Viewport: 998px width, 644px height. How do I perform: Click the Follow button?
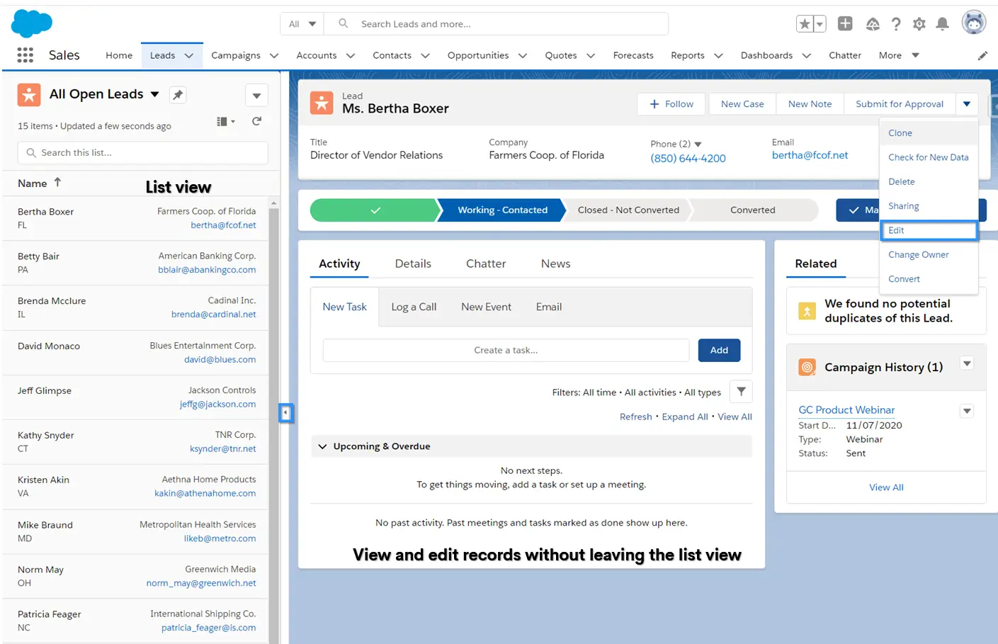click(671, 104)
